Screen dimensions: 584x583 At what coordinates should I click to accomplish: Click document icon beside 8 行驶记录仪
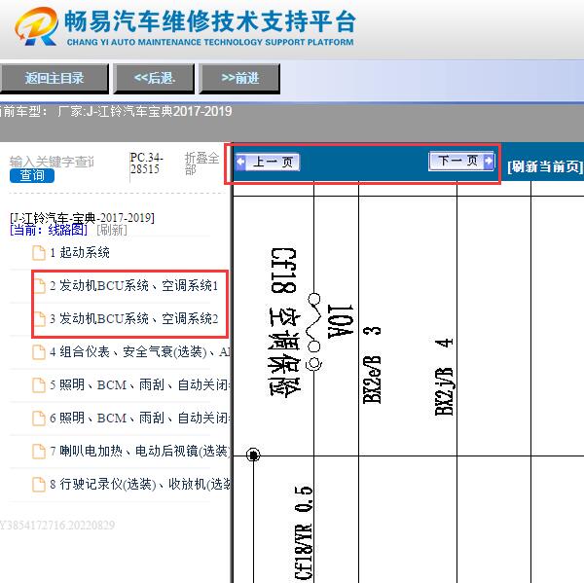(x=39, y=485)
